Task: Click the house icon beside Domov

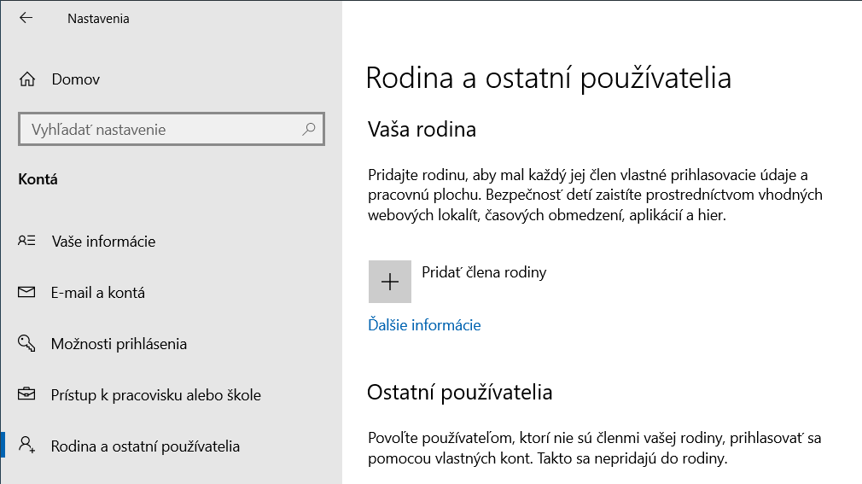Action: coord(26,79)
